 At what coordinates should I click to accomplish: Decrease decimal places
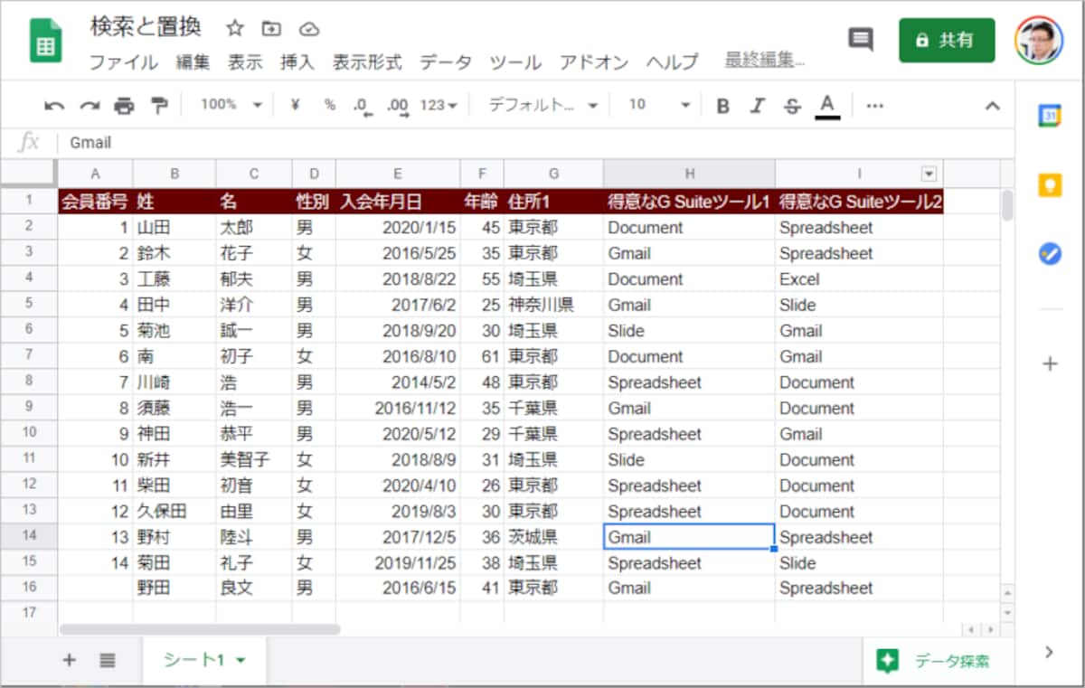(363, 106)
